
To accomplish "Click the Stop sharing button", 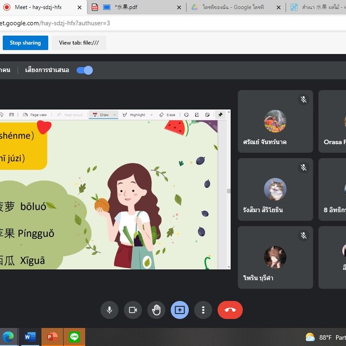I will point(25,43).
